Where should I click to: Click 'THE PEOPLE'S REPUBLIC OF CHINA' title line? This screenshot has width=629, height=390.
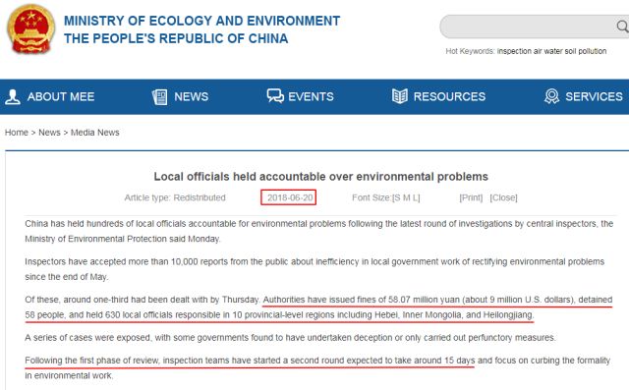176,38
